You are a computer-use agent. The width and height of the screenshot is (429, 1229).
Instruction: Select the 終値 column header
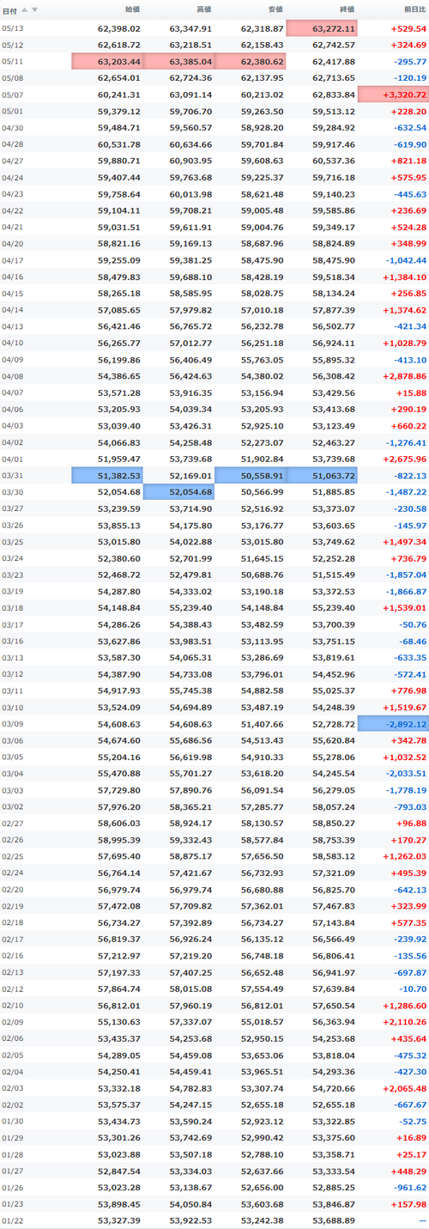pos(346,9)
